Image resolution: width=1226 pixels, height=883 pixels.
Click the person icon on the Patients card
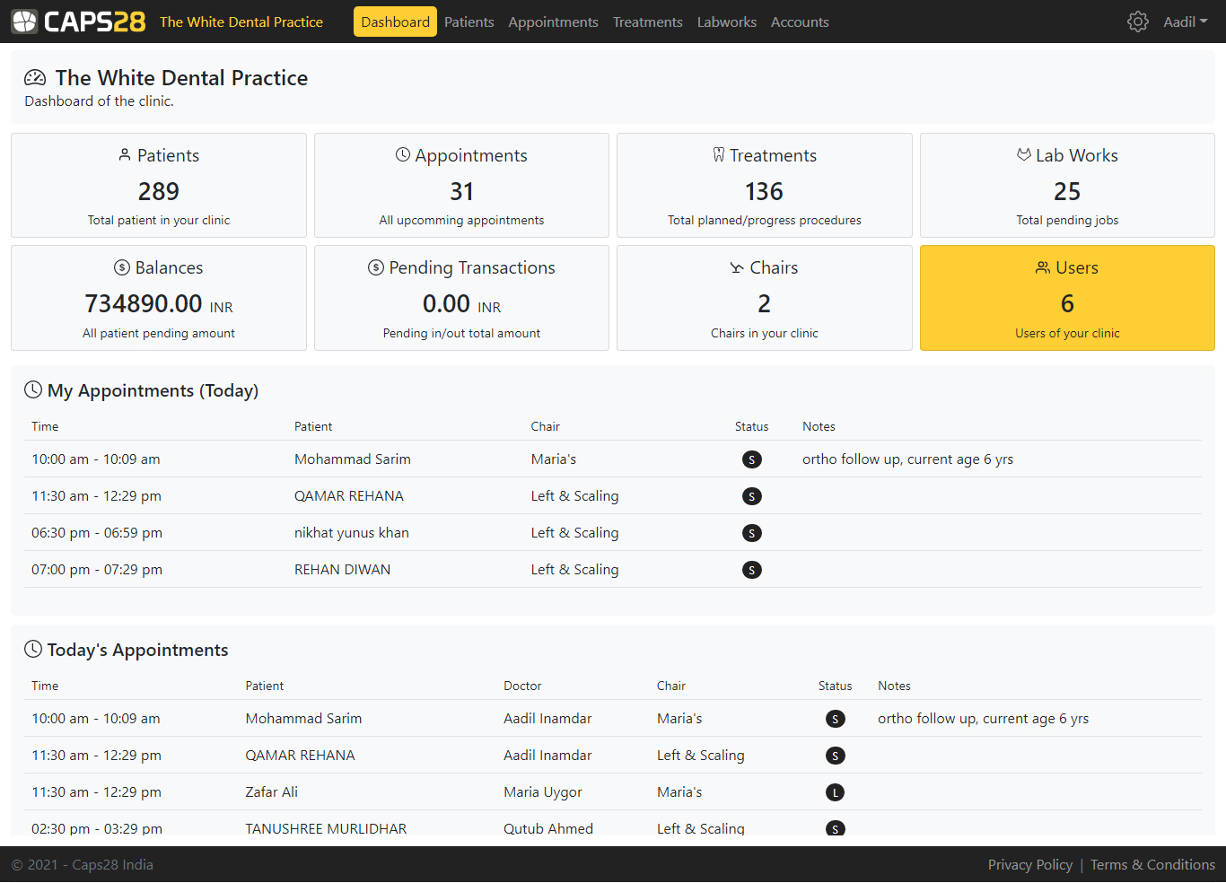(123, 153)
